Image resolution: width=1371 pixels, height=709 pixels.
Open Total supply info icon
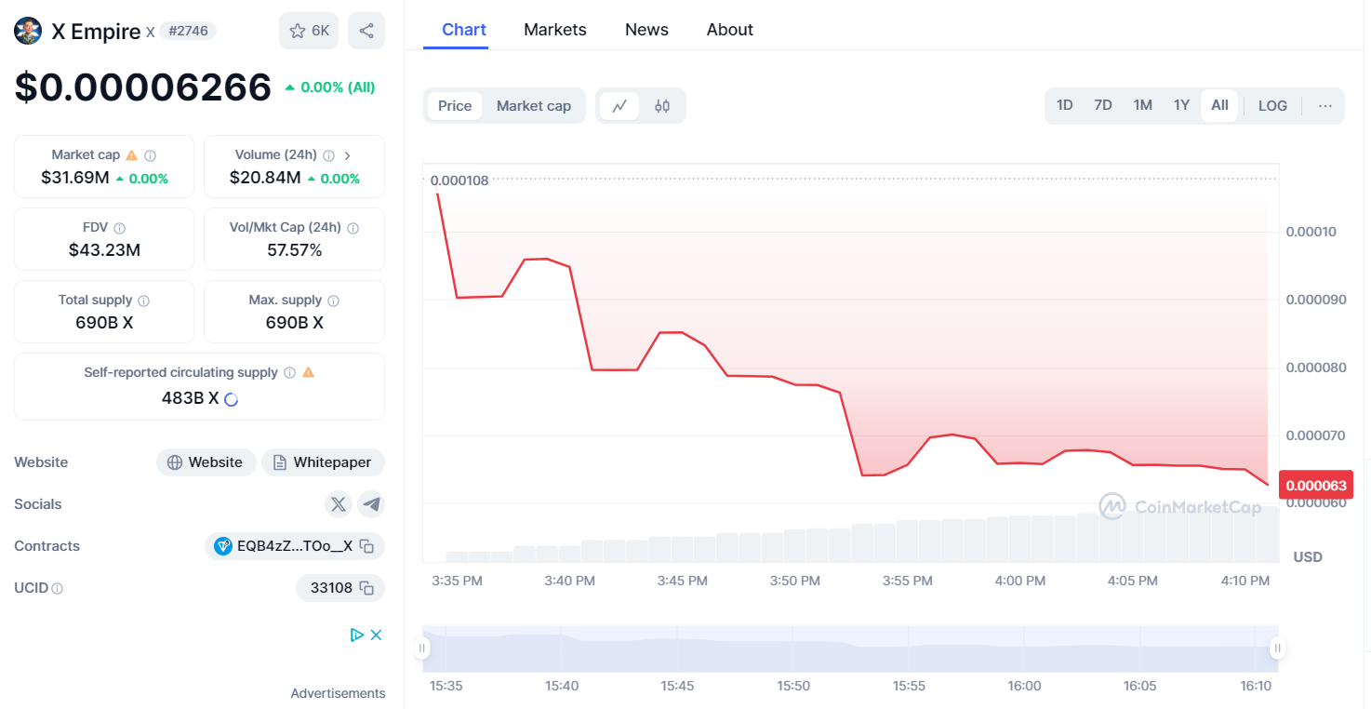click(x=143, y=301)
